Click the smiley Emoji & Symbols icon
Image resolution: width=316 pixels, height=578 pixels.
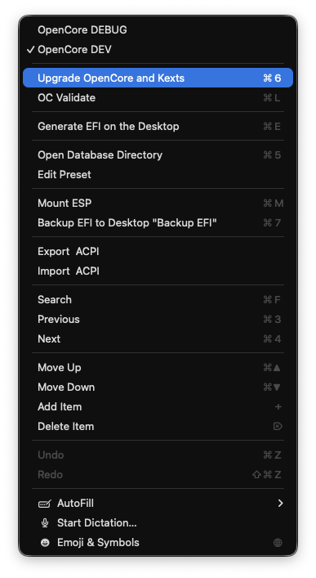(x=45, y=543)
